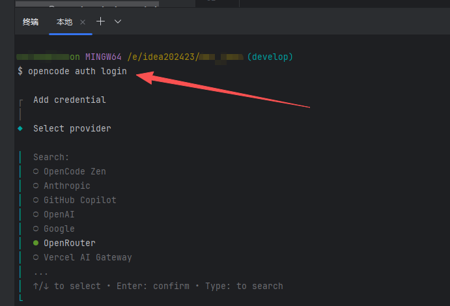Open the terminal options dropdown chevron
This screenshot has height=306, width=450.
pyautogui.click(x=118, y=21)
